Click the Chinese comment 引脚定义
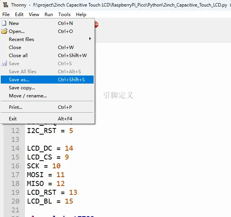The image size is (231, 217). tap(118, 95)
